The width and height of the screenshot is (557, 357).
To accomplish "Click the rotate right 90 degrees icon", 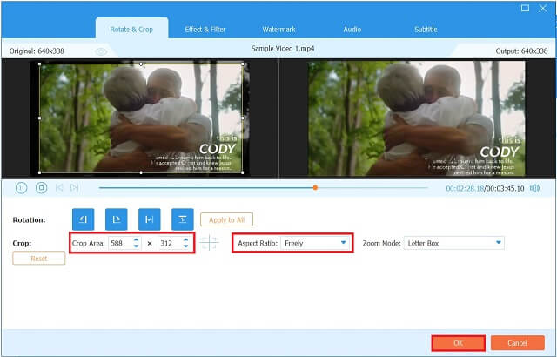I will click(x=116, y=219).
